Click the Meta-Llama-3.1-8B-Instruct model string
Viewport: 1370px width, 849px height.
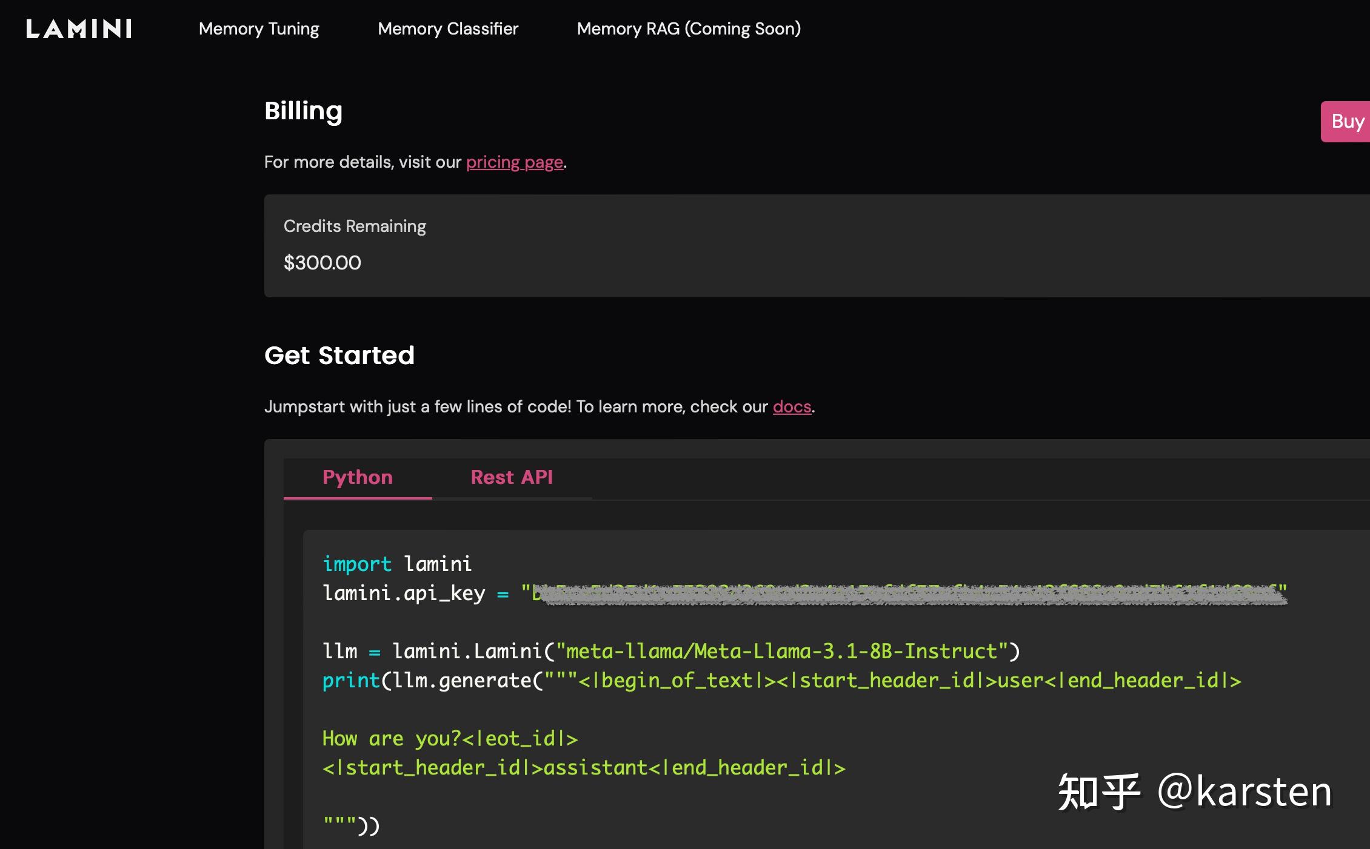[782, 652]
